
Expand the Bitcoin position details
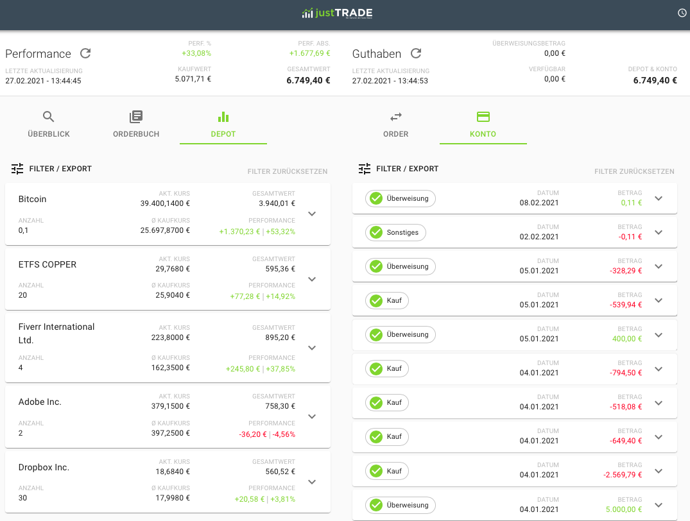(x=312, y=214)
